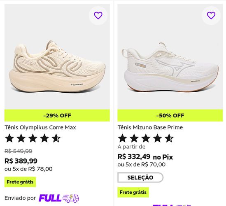Click the R$ 332,49 no Pix price
Screen dimensions: 226x206
tap(145, 157)
